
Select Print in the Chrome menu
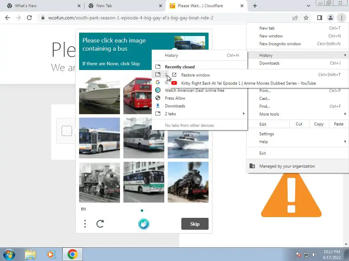(298, 90)
